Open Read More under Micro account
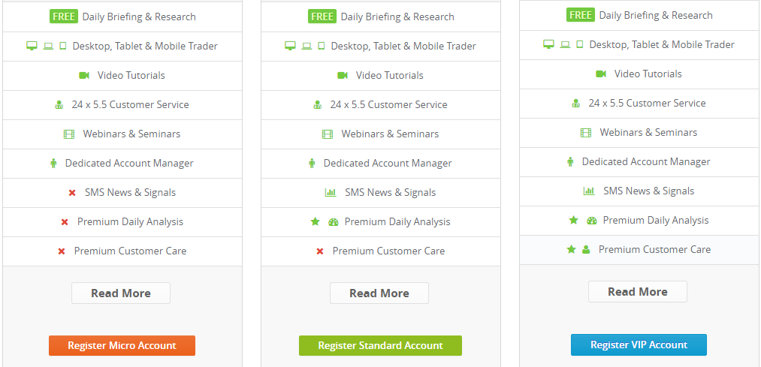Image resolution: width=761 pixels, height=367 pixels. pos(121,293)
